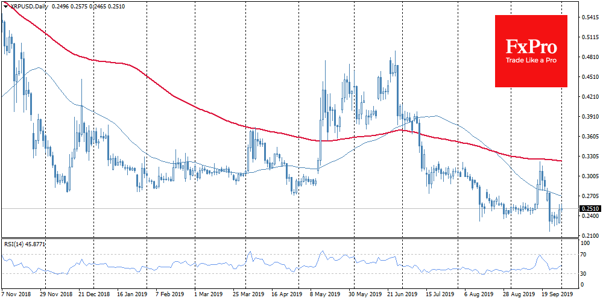The width and height of the screenshot is (603, 301).
Task: Click the RSI 30 level label
Action: [x=583, y=274]
